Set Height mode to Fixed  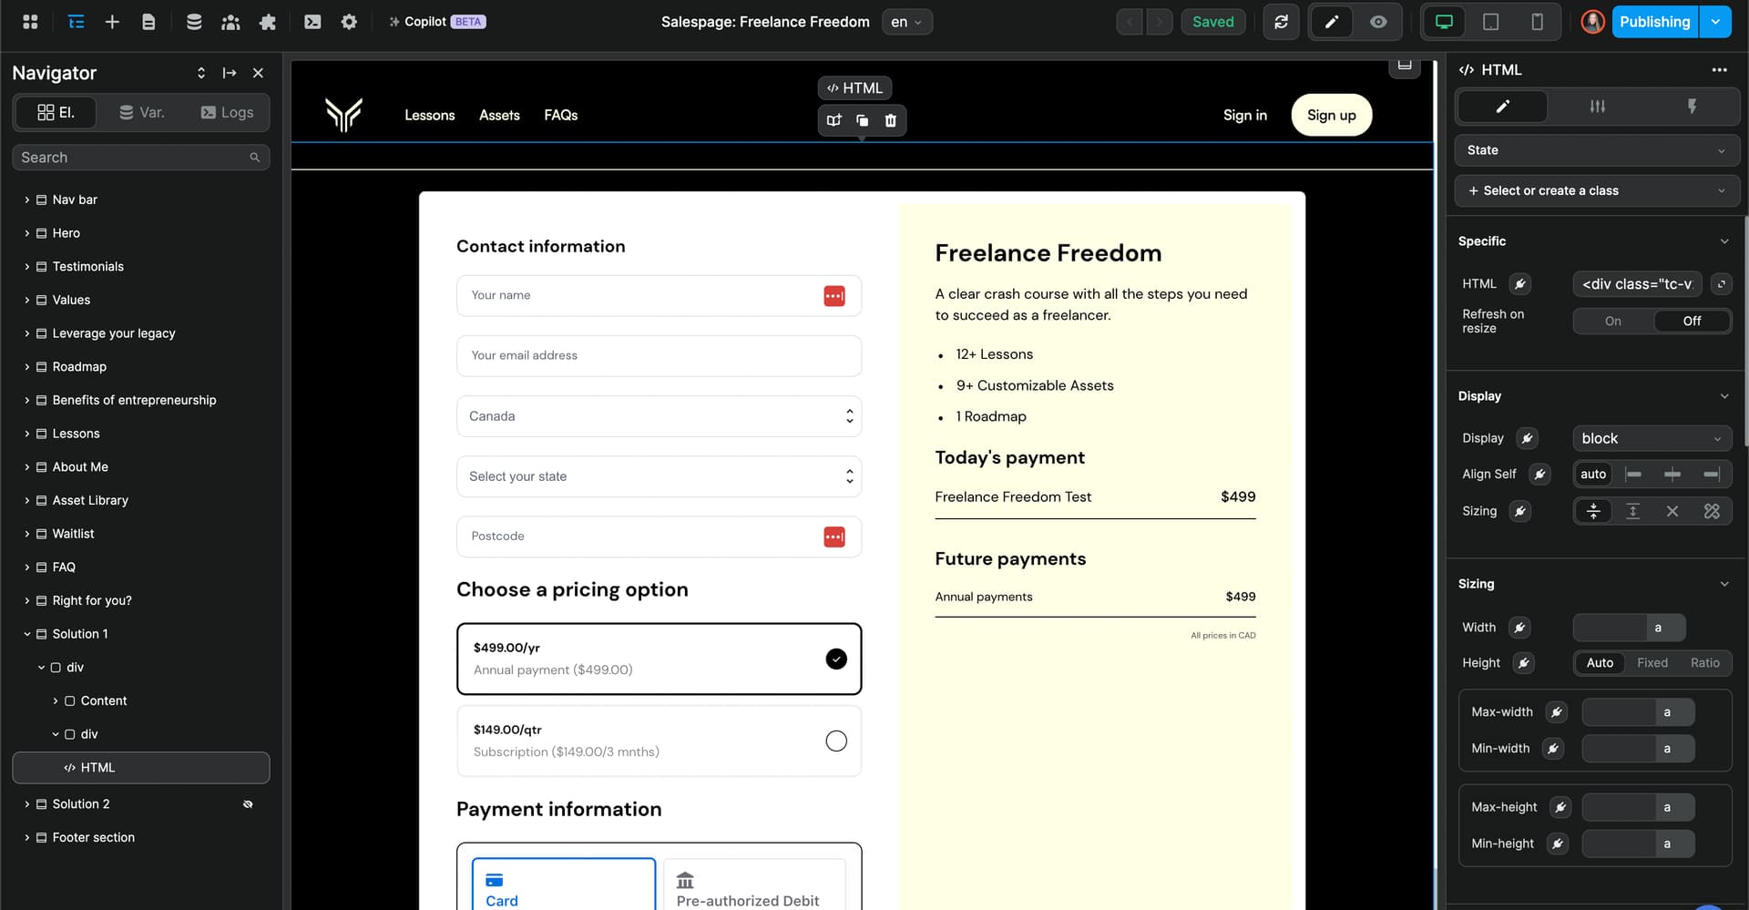tap(1652, 663)
